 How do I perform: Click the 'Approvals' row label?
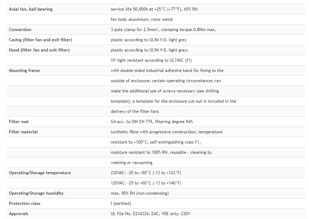coord(19,214)
